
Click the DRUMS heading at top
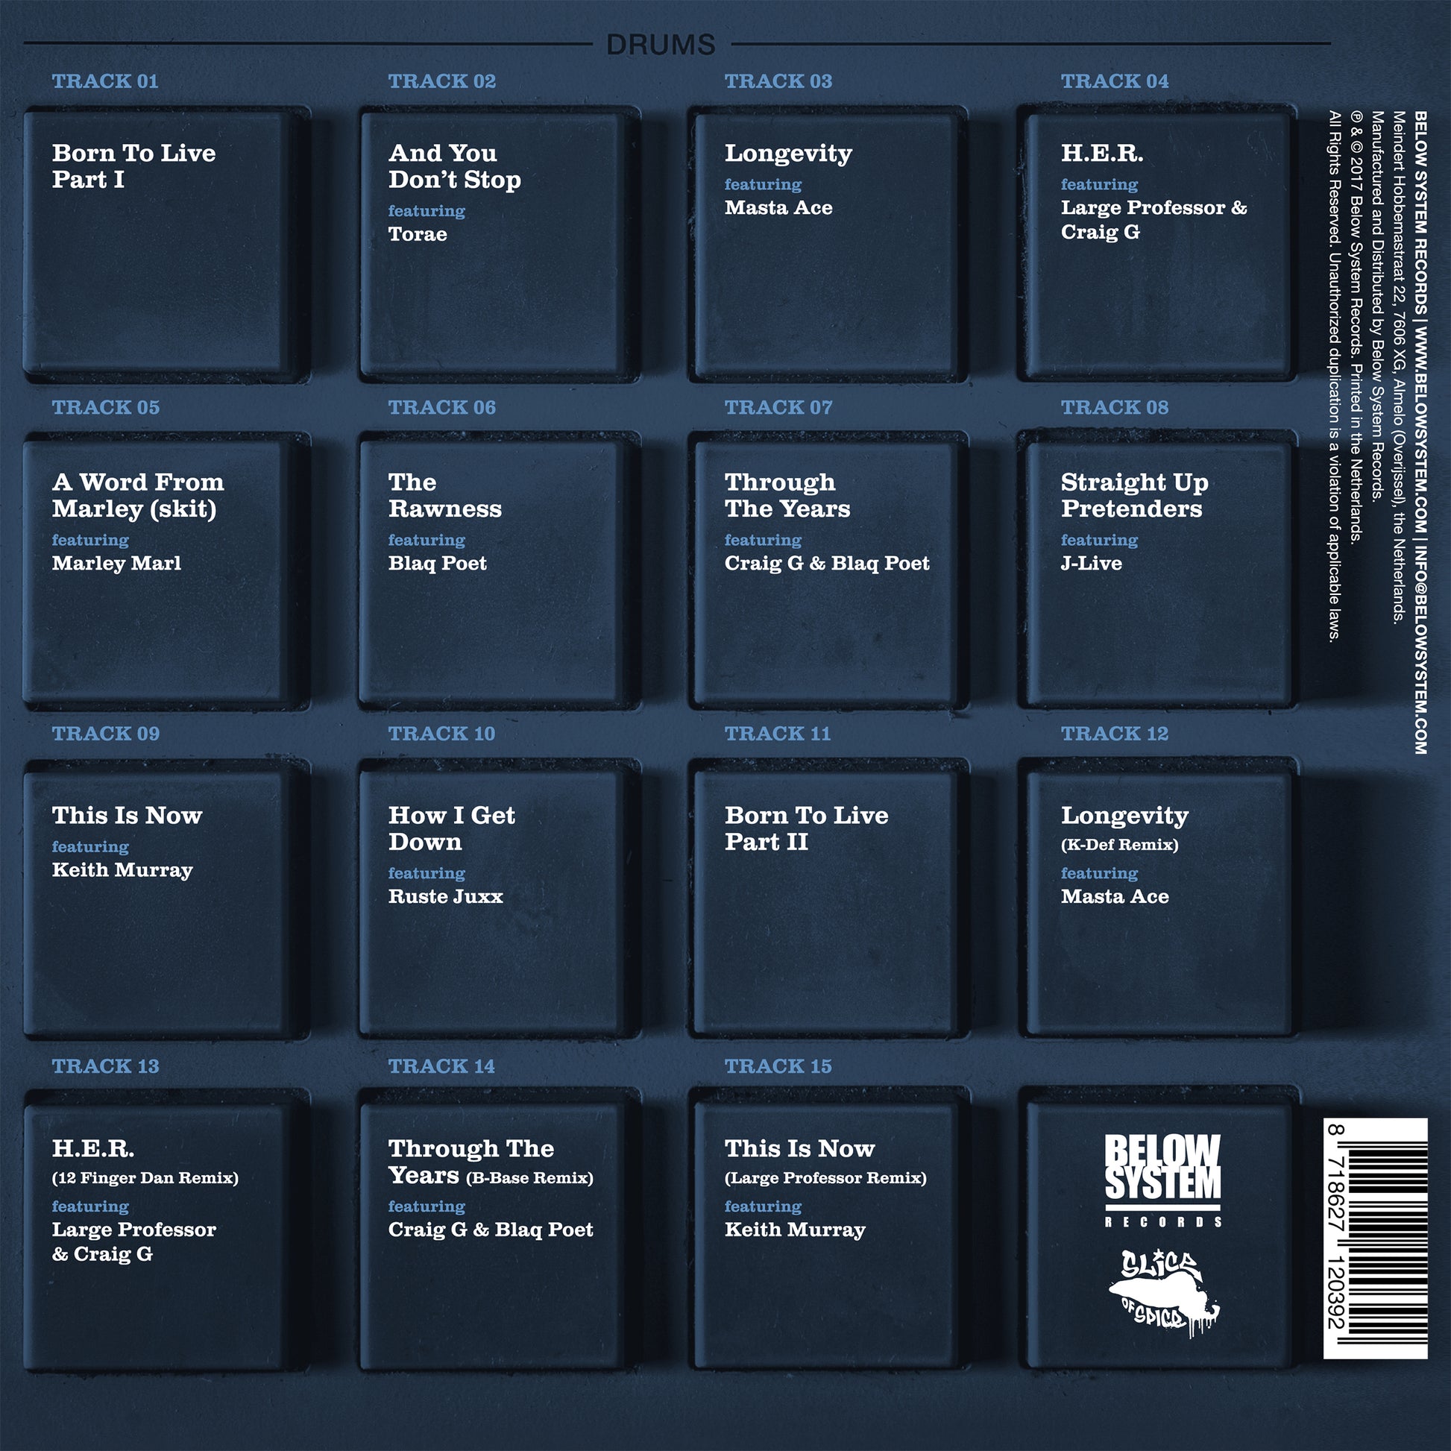point(661,45)
